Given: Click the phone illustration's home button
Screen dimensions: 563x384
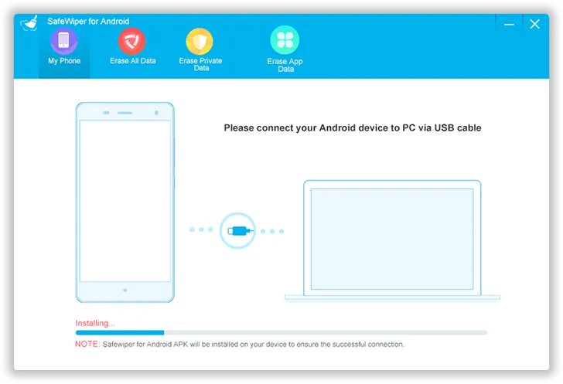Looking at the screenshot, I should pyautogui.click(x=125, y=291).
